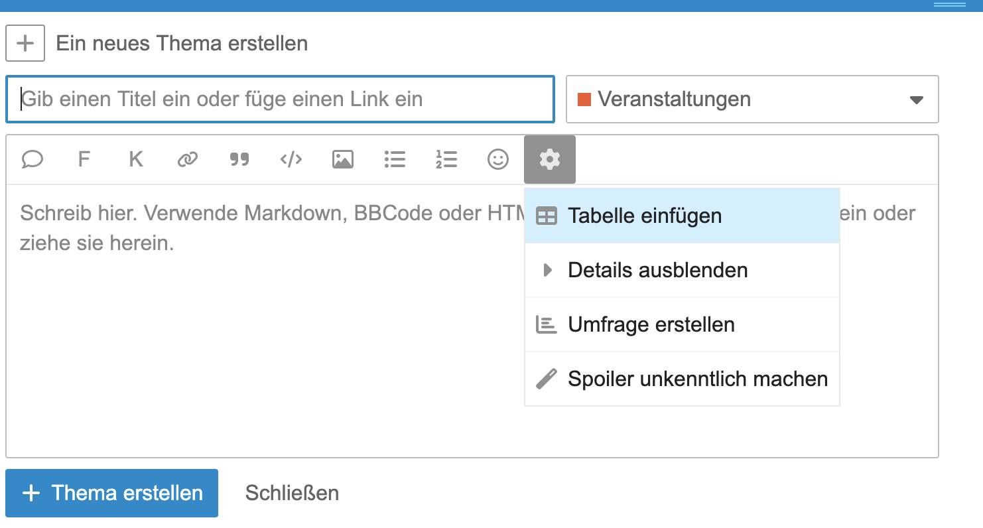983x528 pixels.
Task: Select Umfrage erstellen menu entry
Action: click(x=682, y=325)
